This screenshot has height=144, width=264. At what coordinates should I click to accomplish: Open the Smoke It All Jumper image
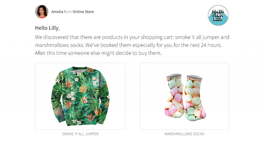pyautogui.click(x=80, y=96)
